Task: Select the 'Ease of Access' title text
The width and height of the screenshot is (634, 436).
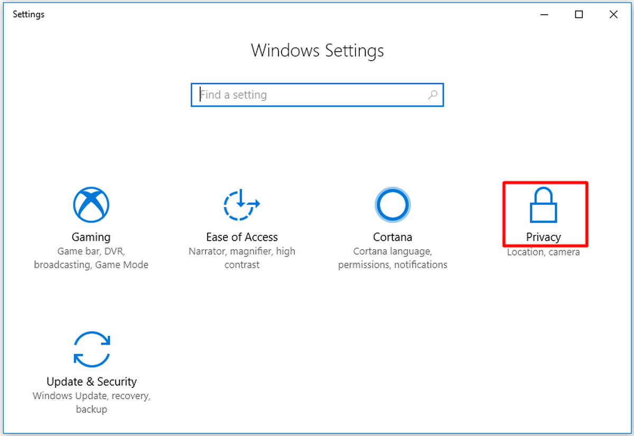Action: (x=242, y=237)
